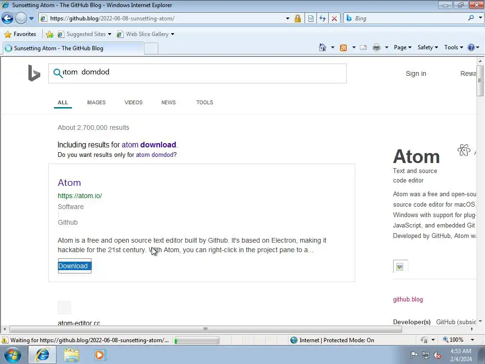The height and width of the screenshot is (364, 485).
Task: Click the vertical scrollbar up arrow
Action: pyautogui.click(x=480, y=61)
